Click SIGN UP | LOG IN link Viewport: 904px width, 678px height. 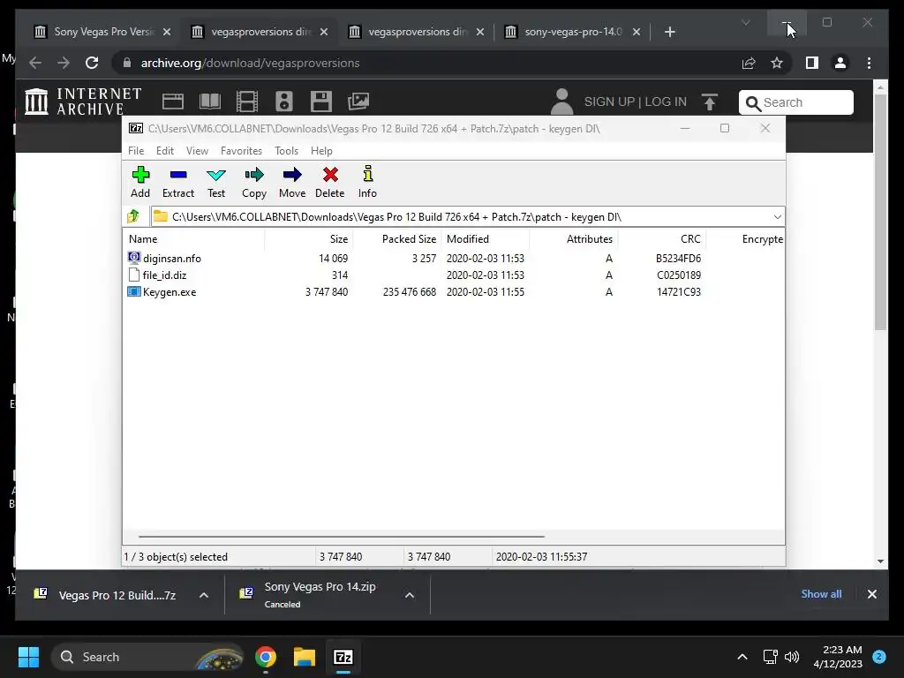[x=636, y=102]
